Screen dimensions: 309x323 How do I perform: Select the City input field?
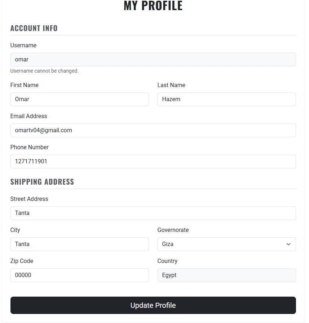pos(79,244)
